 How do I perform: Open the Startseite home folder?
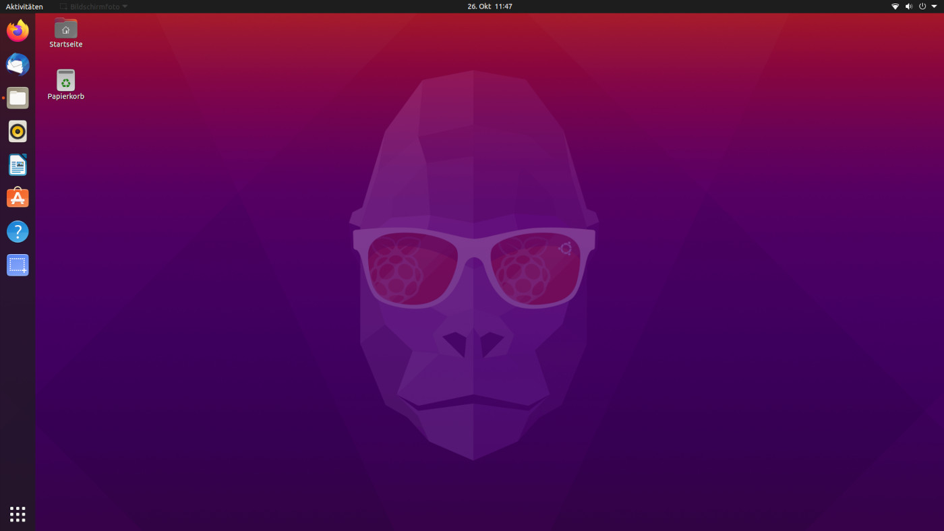65,33
